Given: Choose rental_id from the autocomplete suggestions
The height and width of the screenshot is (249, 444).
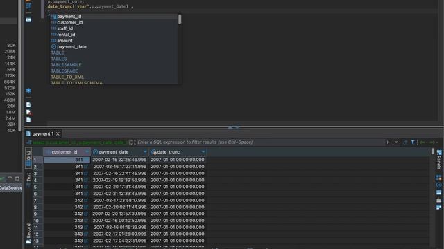Looking at the screenshot, I should coord(114,35).
